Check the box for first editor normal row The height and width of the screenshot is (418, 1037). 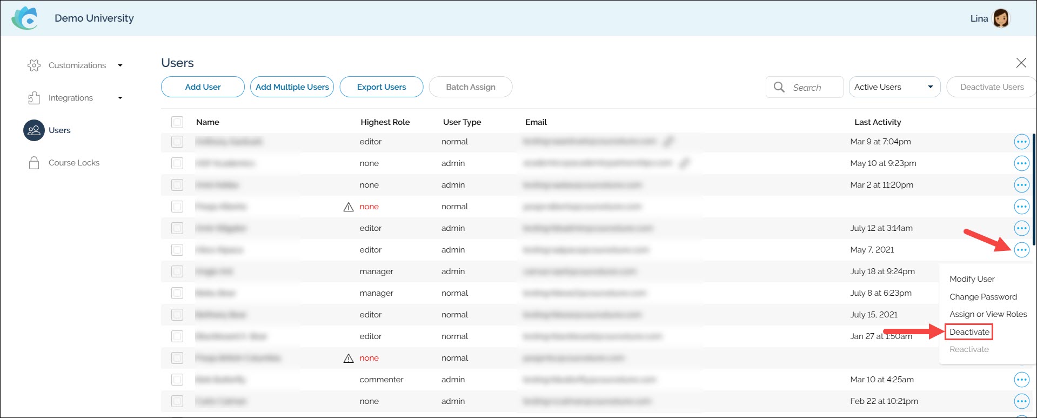click(x=177, y=142)
